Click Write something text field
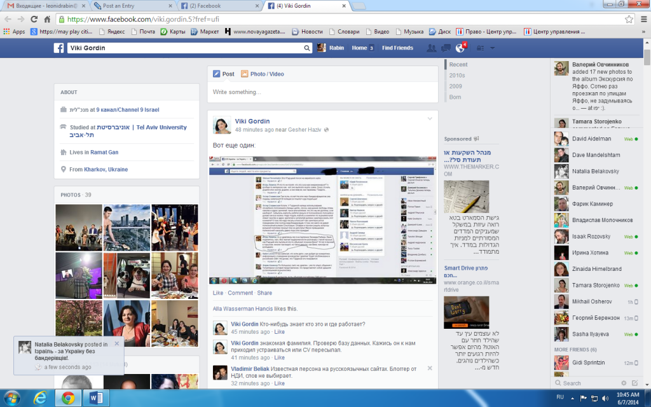Image resolution: width=651 pixels, height=407 pixels. click(322, 92)
